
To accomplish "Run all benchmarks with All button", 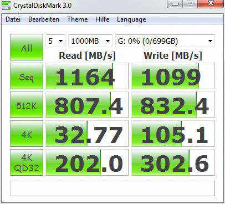I will point(27,47).
